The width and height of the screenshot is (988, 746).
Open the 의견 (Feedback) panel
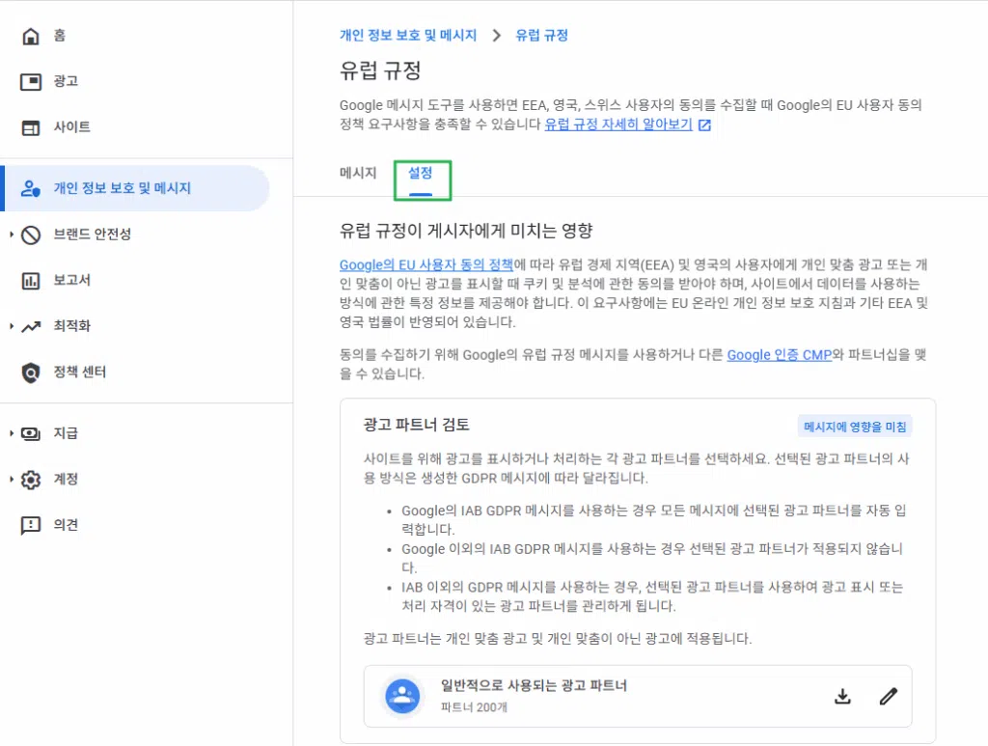[x=29, y=524]
